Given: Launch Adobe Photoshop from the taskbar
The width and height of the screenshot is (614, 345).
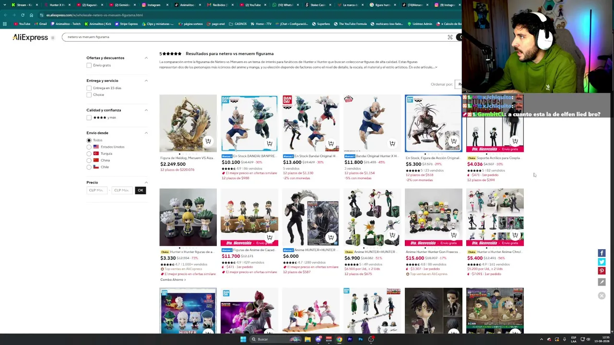Looking at the screenshot, I should click(x=360, y=339).
